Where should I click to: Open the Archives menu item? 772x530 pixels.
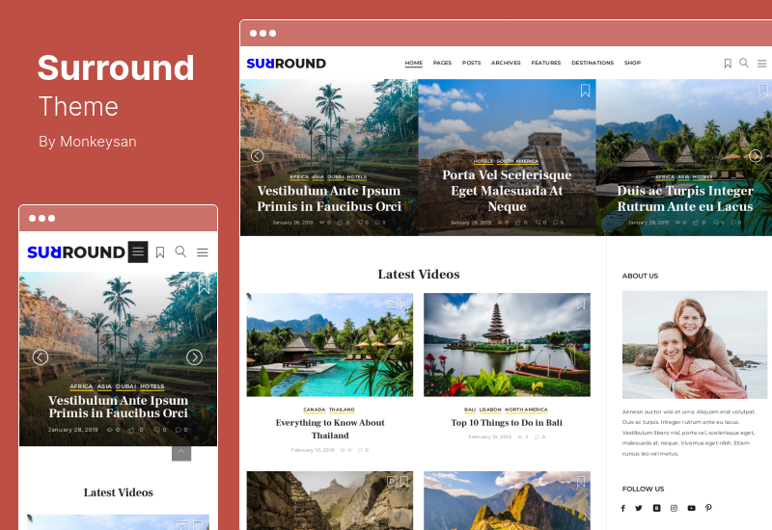(506, 63)
